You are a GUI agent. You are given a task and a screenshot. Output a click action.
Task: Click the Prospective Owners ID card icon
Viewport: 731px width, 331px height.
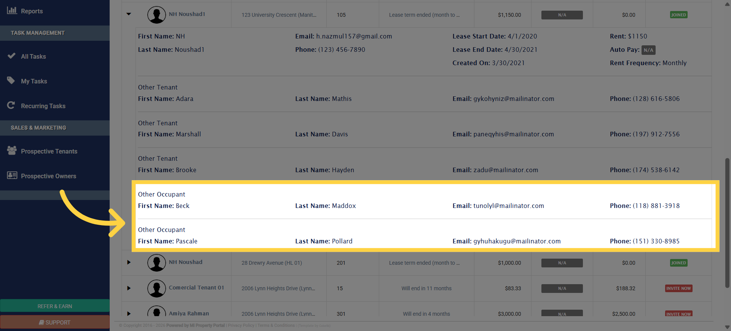(x=12, y=175)
